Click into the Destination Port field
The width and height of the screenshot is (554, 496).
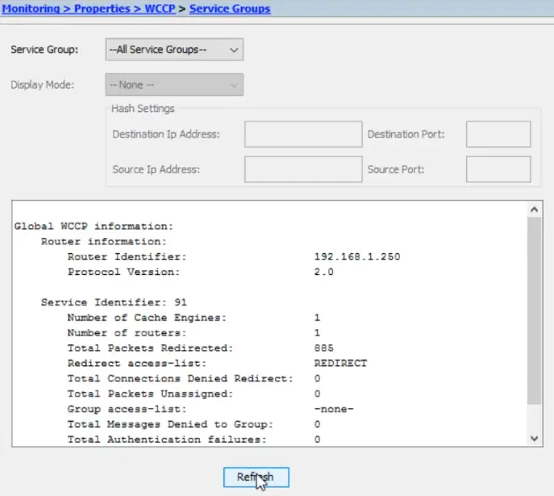(x=498, y=134)
